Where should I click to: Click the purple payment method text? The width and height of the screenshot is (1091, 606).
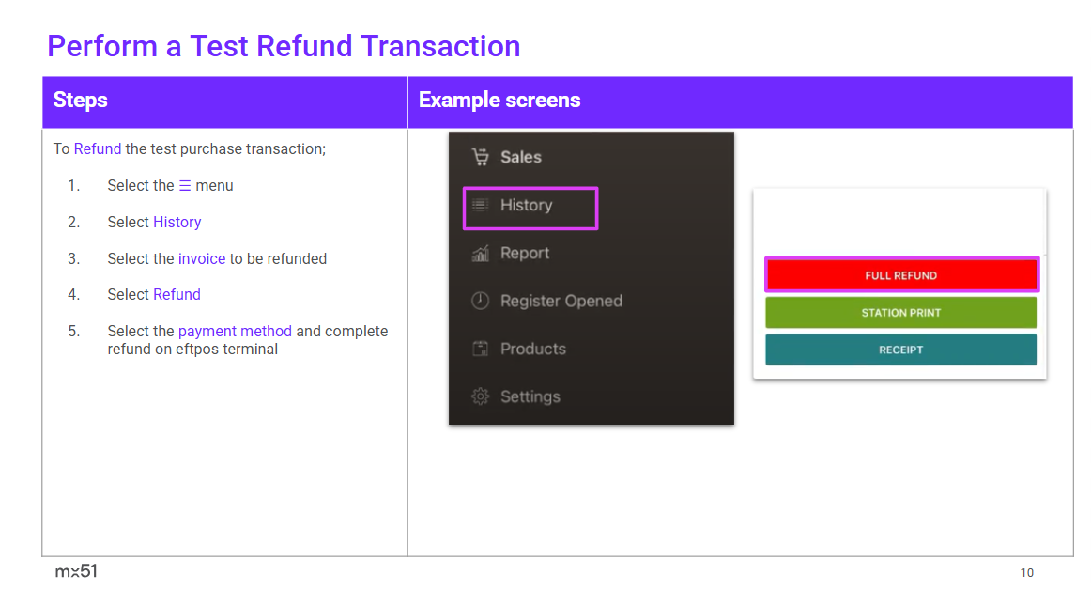coord(235,331)
